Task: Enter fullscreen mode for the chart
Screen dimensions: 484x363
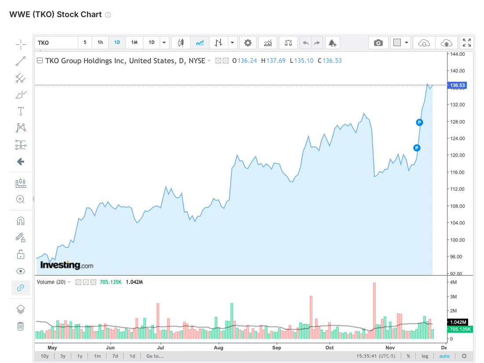Action: point(467,43)
